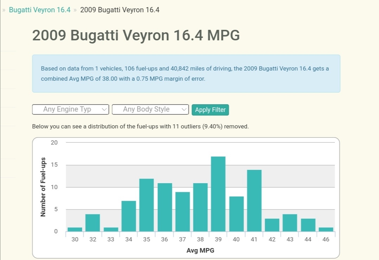Click the x-axis tick label 46
This screenshot has height=260, width=379.
pos(326,239)
